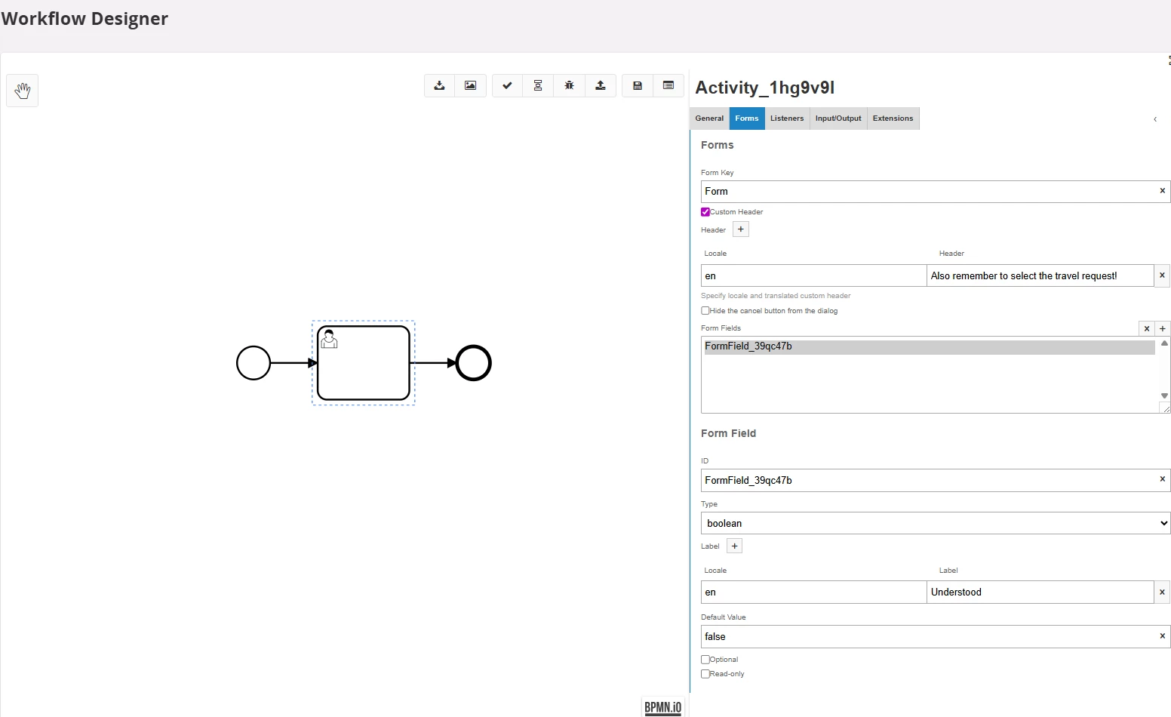This screenshot has height=717, width=1171.
Task: Open the Listeners tab
Action: 787,118
